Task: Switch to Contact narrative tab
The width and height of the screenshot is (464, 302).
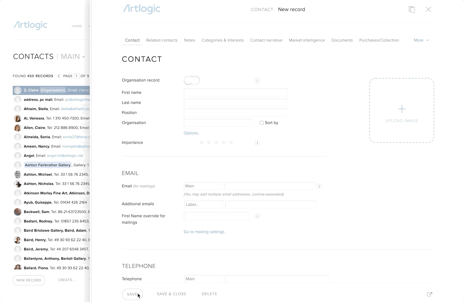Action: click(x=266, y=40)
